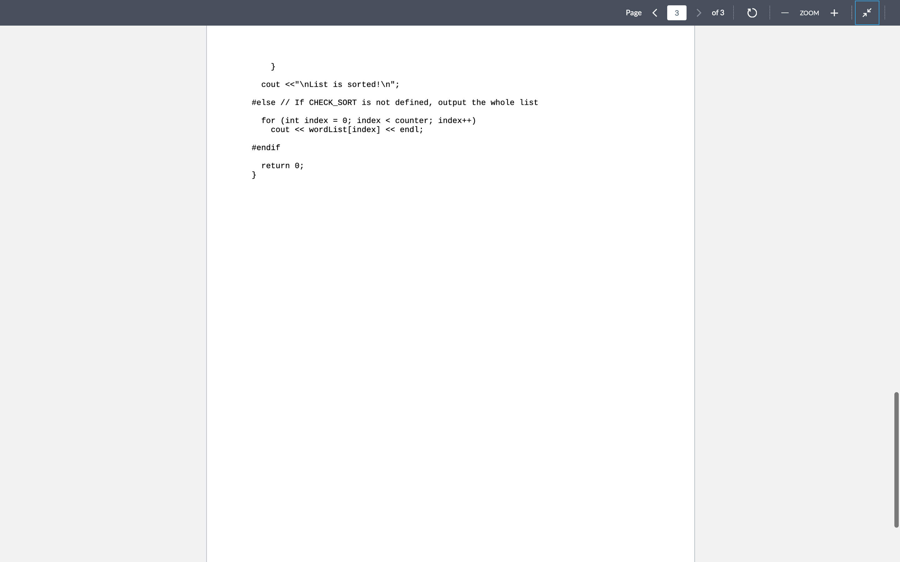Screen dimensions: 900x562
Task: Click the '#endif' directive line
Action: 265,148
